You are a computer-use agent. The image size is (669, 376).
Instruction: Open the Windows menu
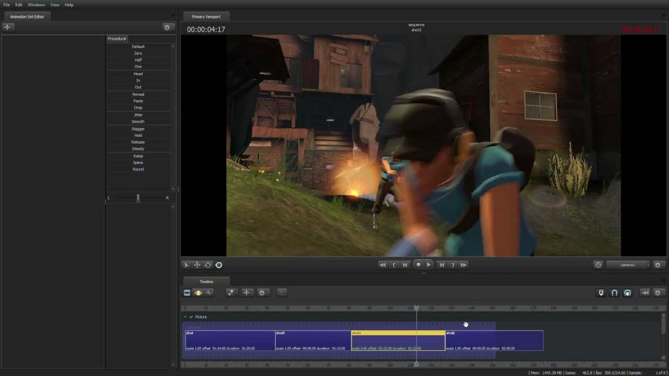36,5
